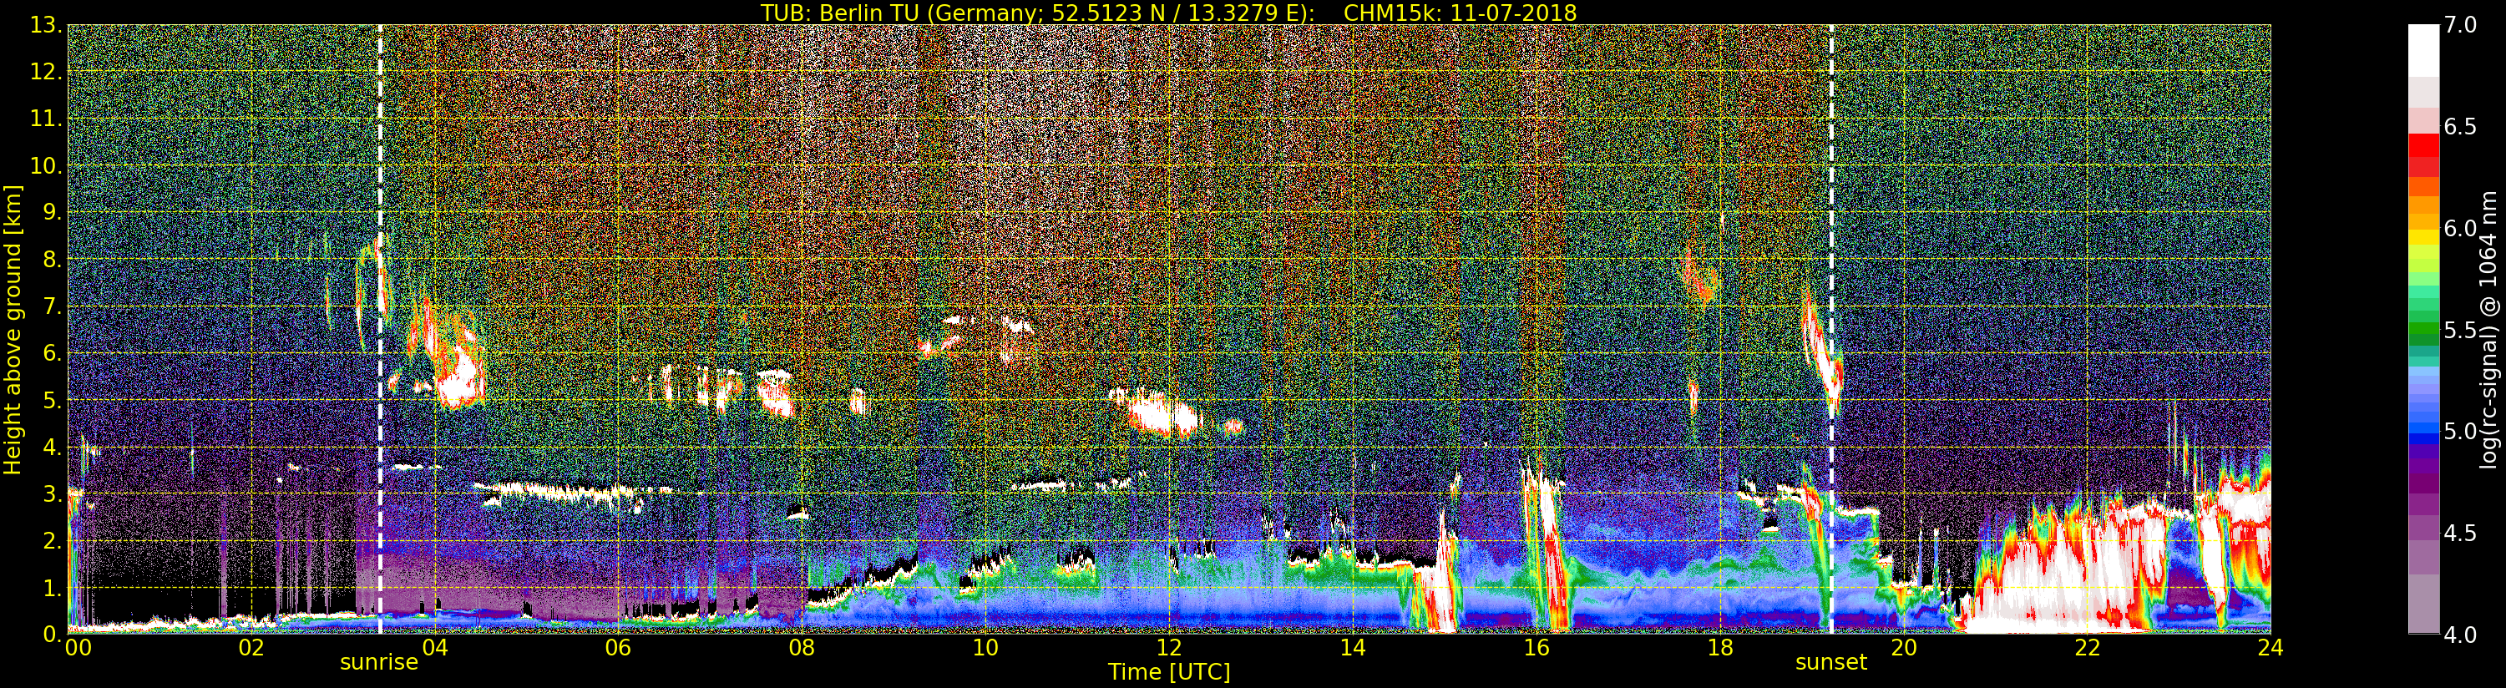Click the '9.' height axis tick label
This screenshot has height=688, width=2506.
pyautogui.click(x=51, y=212)
